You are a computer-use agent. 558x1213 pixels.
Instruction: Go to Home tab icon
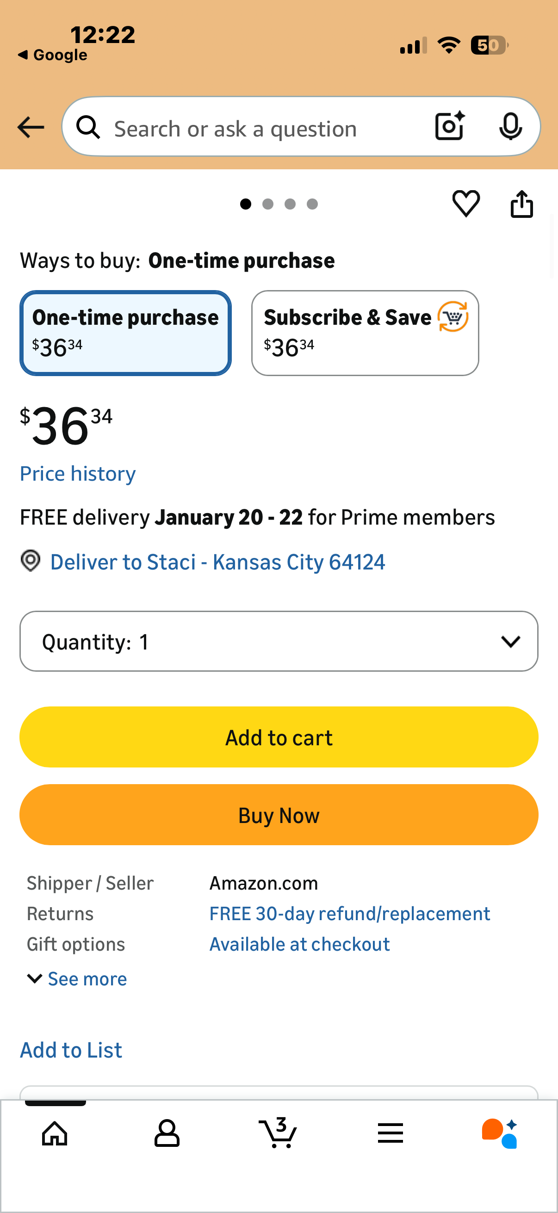tap(55, 1133)
